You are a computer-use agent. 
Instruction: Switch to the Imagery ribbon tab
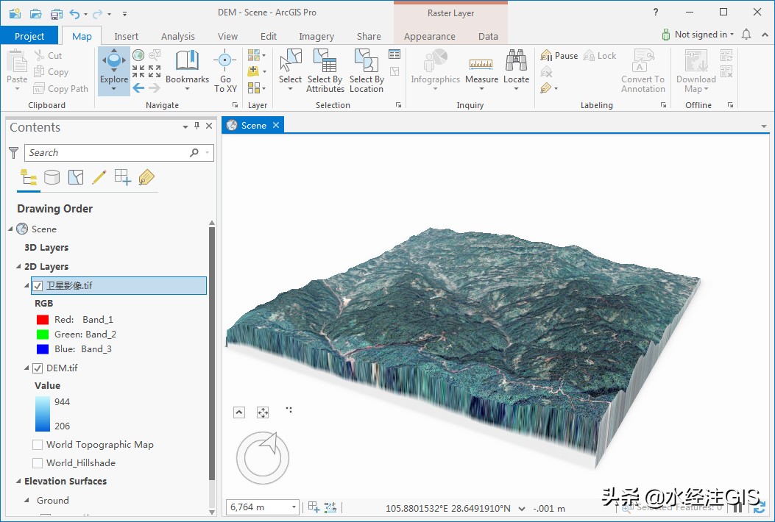coord(316,36)
